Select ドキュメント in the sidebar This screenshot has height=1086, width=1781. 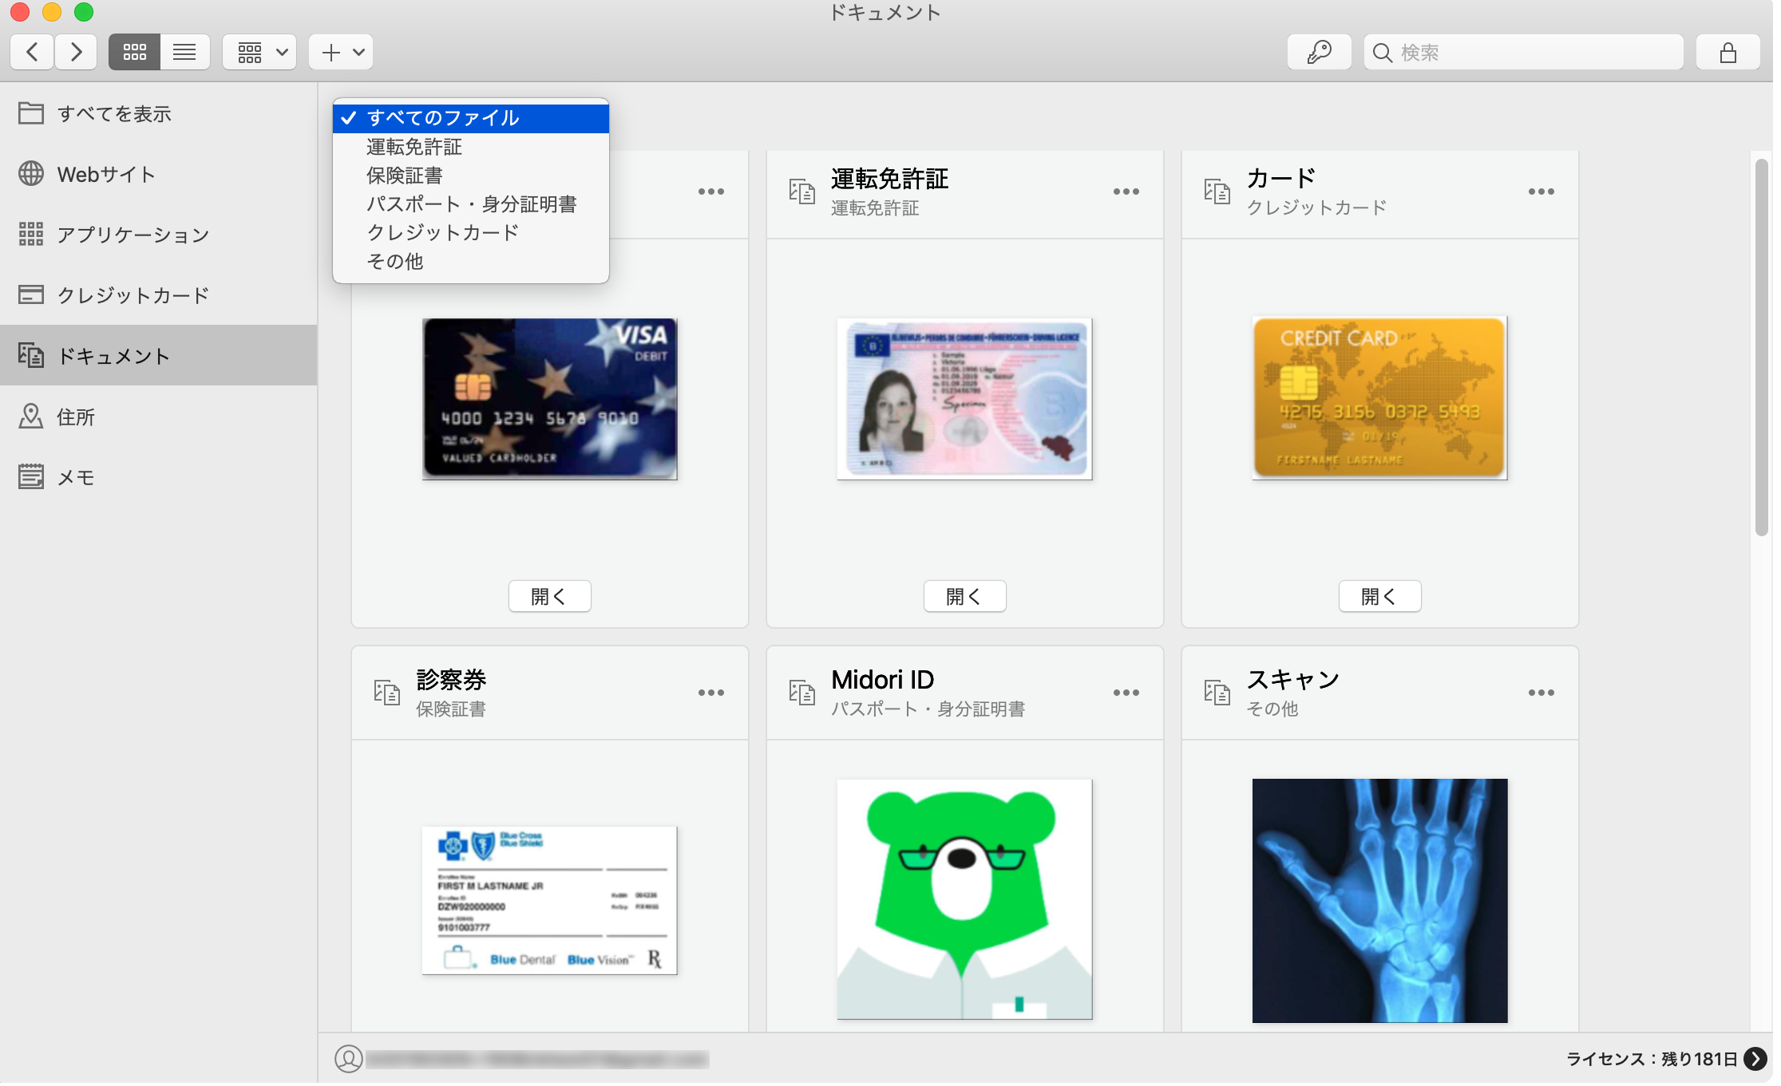pyautogui.click(x=158, y=356)
